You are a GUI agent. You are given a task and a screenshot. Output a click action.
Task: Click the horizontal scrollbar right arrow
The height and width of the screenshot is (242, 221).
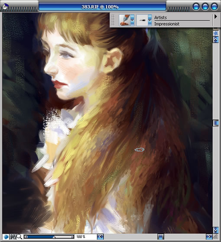pyautogui.click(x=209, y=237)
